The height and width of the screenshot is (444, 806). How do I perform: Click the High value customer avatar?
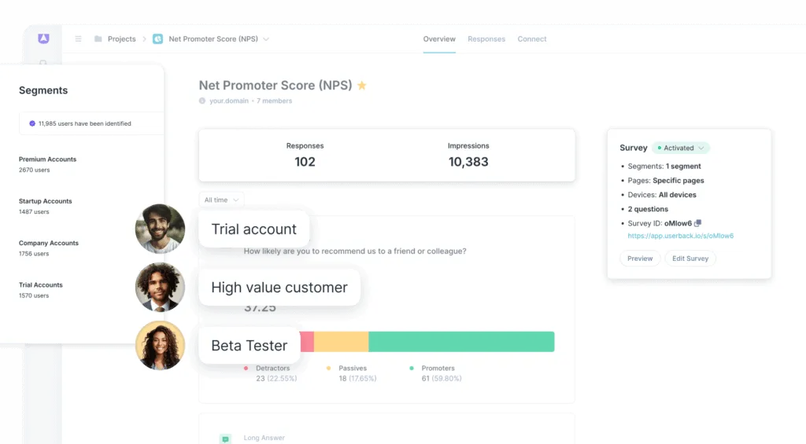[x=160, y=288]
